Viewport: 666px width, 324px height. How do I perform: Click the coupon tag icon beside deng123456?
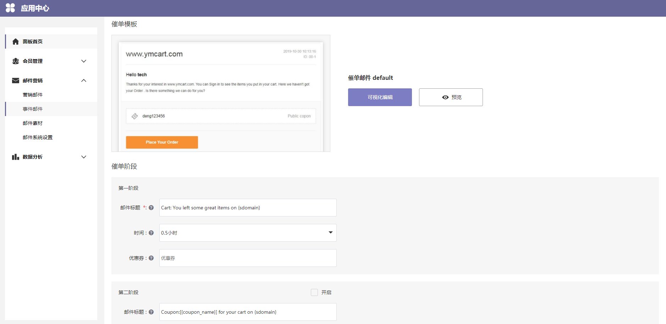click(x=135, y=116)
